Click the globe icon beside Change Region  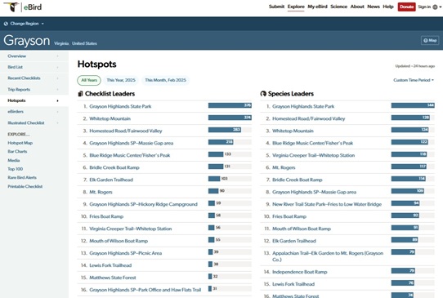[6, 24]
